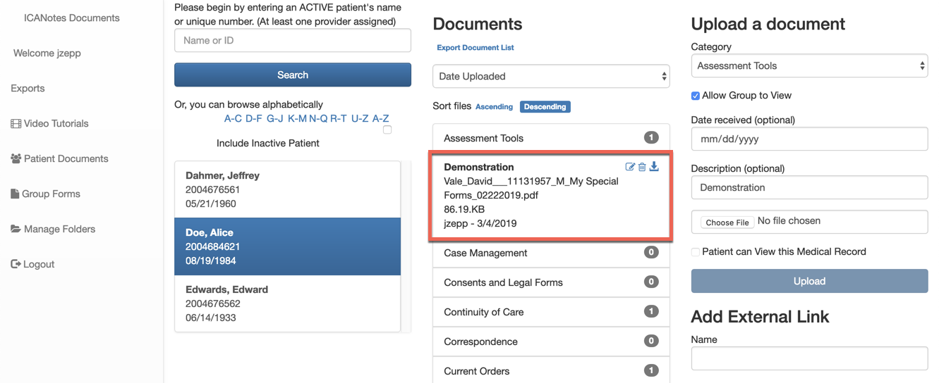Click the folder icon beside Manage Folders
The height and width of the screenshot is (383, 939).
coord(16,230)
